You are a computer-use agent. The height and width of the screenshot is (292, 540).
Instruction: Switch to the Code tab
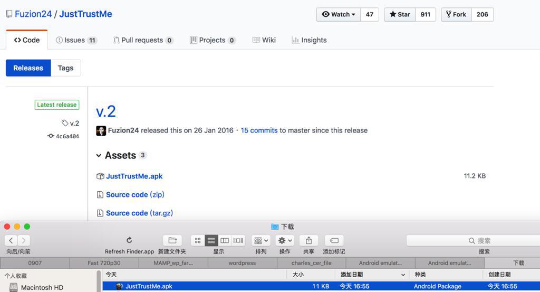tap(27, 40)
